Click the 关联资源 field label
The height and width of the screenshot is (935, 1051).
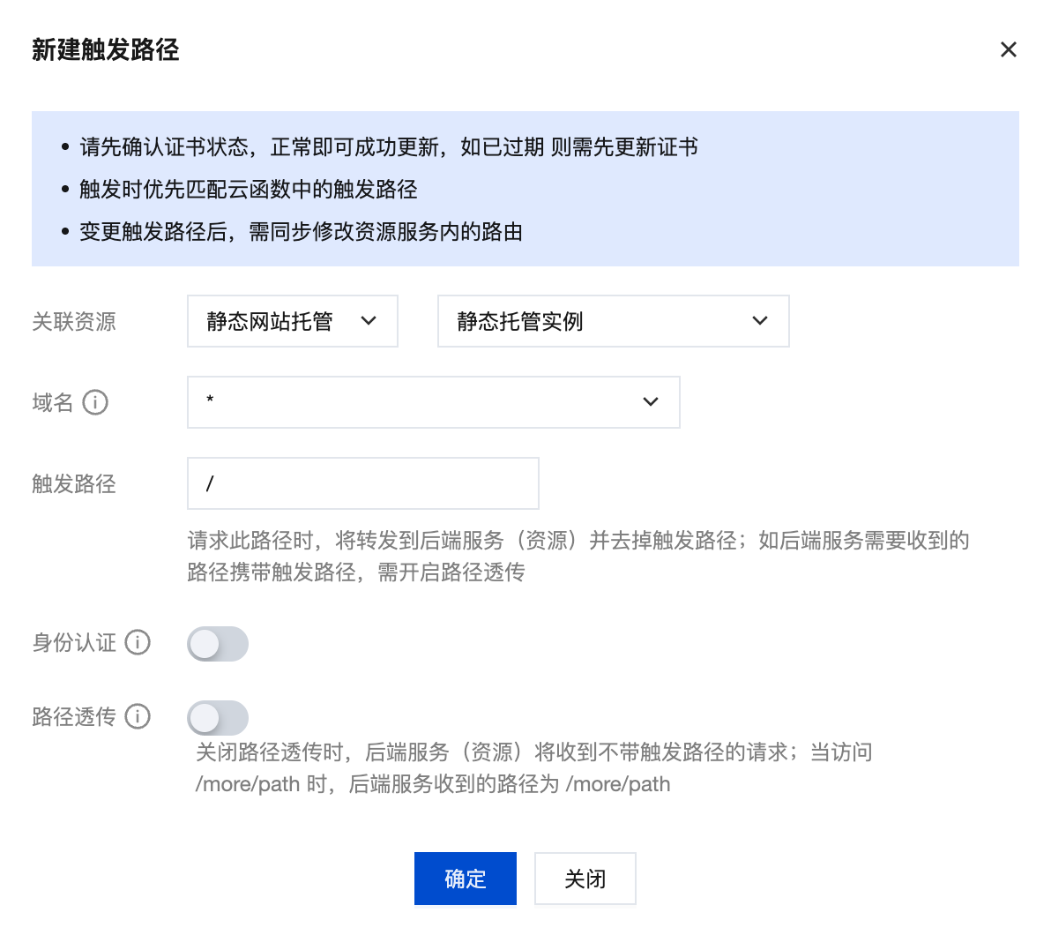point(74,322)
